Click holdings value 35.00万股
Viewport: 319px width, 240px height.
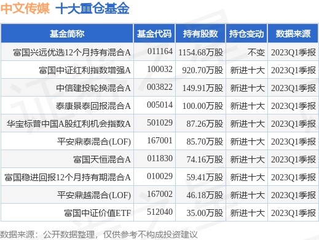(x=205, y=213)
